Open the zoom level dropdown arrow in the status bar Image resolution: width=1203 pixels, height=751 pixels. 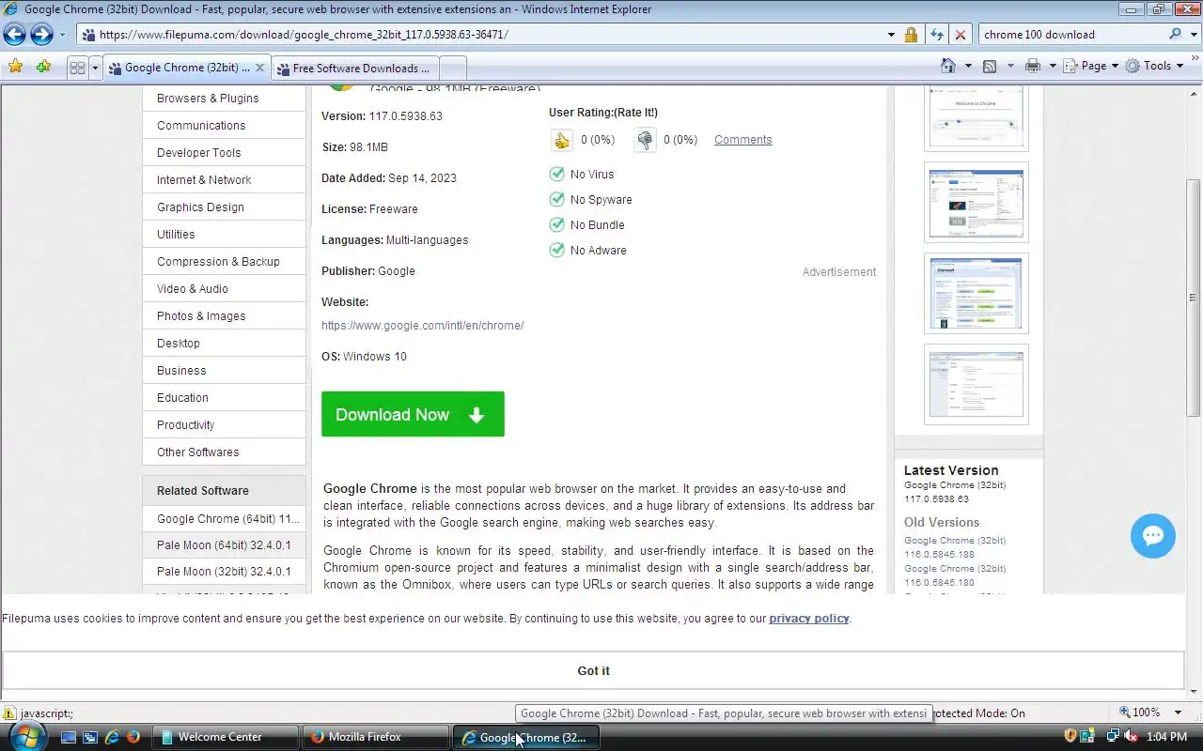click(x=1178, y=713)
